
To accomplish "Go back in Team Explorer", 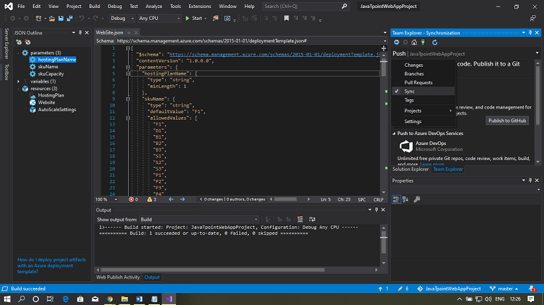I will pos(397,42).
